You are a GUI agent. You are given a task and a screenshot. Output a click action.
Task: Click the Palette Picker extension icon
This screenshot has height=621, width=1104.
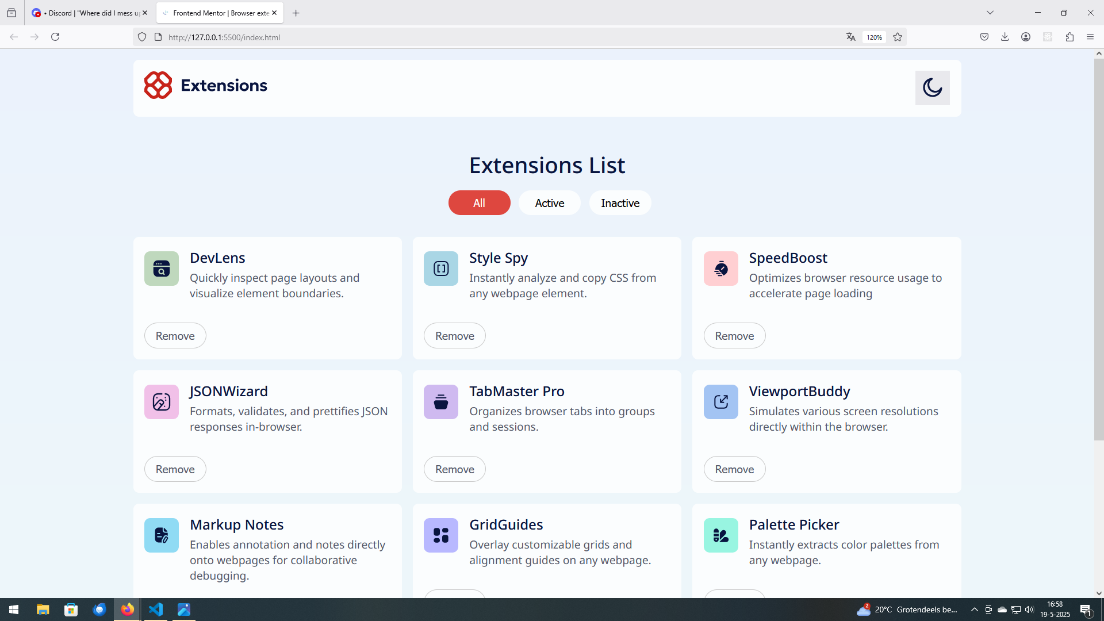(x=720, y=535)
